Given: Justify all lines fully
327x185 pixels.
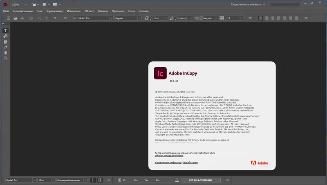Looking at the screenshot, I should tap(297, 18).
